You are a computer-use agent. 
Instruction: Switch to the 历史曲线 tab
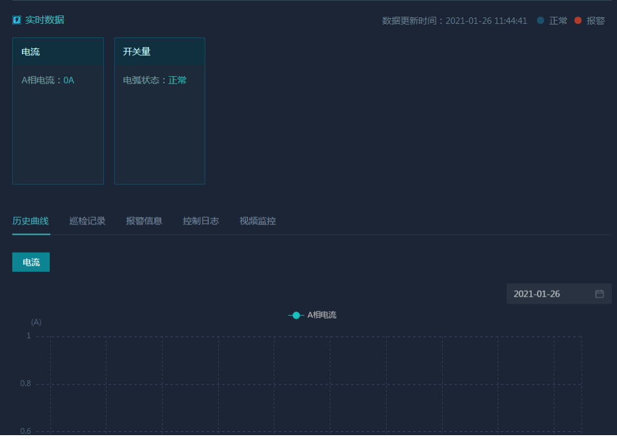click(31, 221)
